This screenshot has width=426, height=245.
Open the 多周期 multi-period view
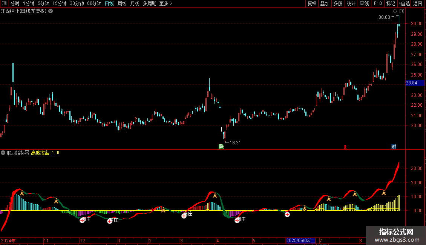point(149,3)
